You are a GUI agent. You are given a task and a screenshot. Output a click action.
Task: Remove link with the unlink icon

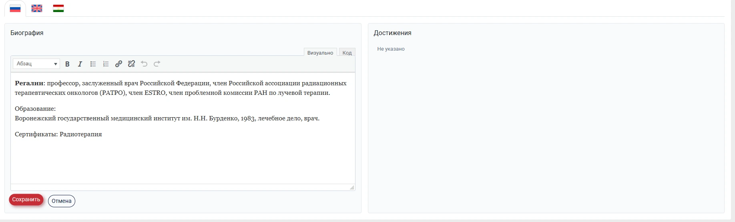pyautogui.click(x=131, y=64)
